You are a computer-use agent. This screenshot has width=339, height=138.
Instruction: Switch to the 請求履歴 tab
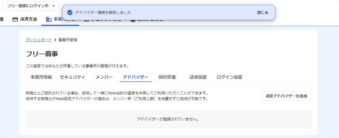point(198,77)
